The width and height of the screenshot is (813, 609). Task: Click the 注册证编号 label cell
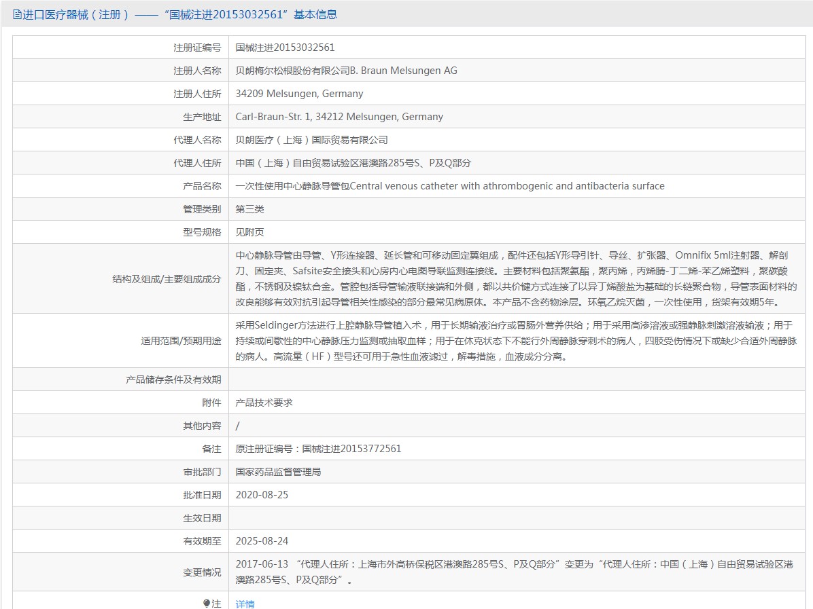point(197,48)
